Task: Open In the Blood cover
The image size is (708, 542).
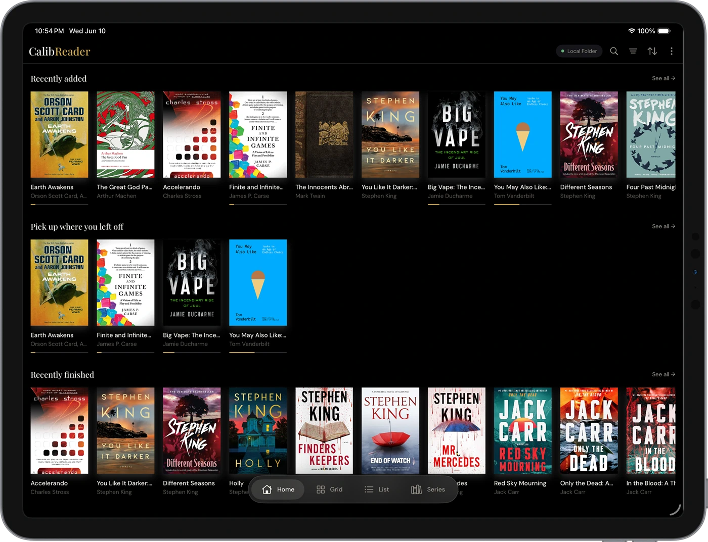Action: pyautogui.click(x=651, y=430)
